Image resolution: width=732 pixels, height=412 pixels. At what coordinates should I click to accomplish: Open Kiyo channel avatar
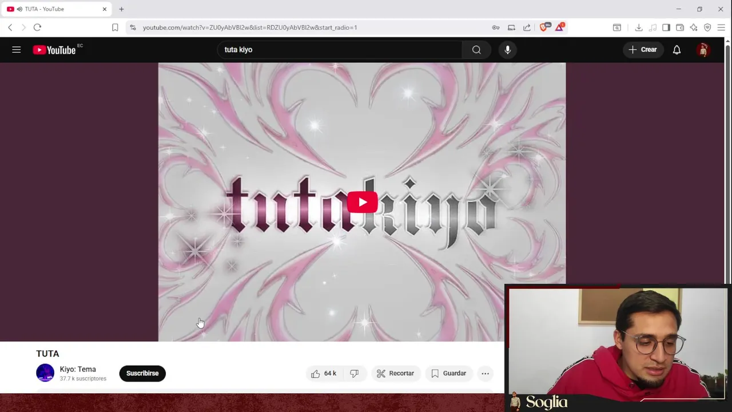tap(45, 373)
